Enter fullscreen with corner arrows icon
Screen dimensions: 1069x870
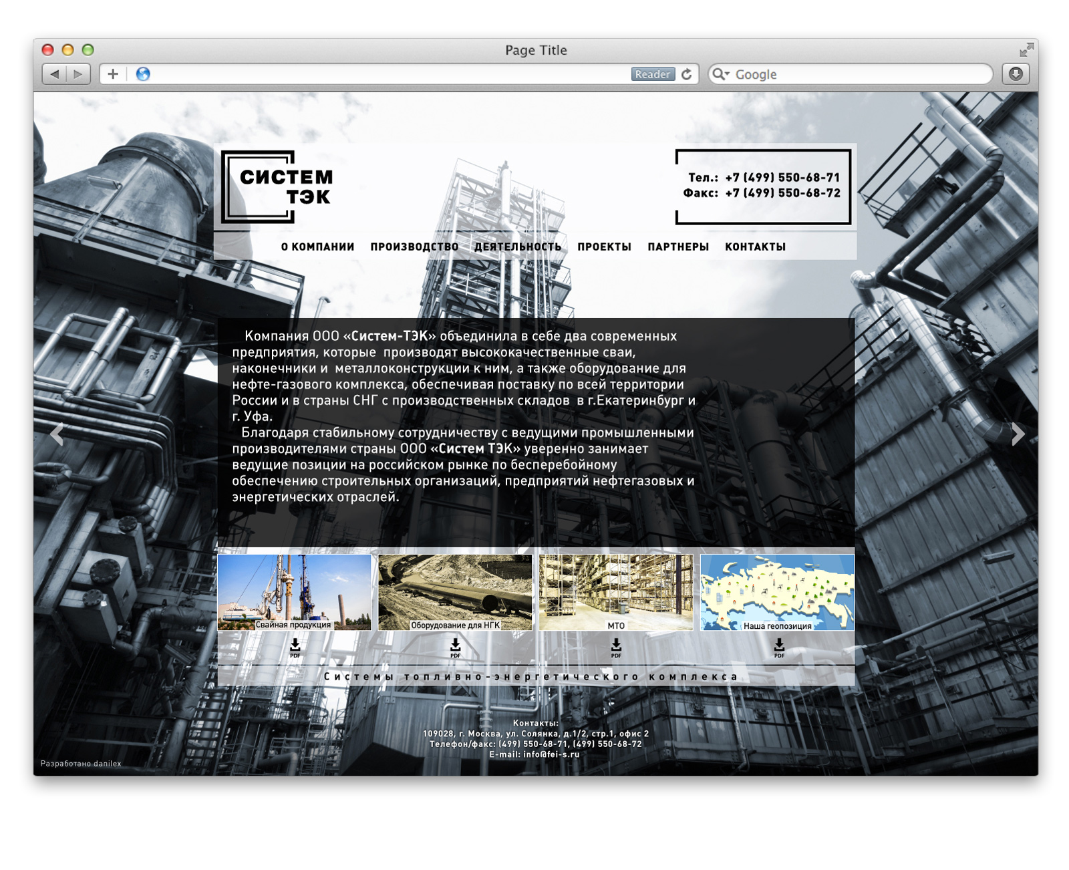tap(1026, 50)
